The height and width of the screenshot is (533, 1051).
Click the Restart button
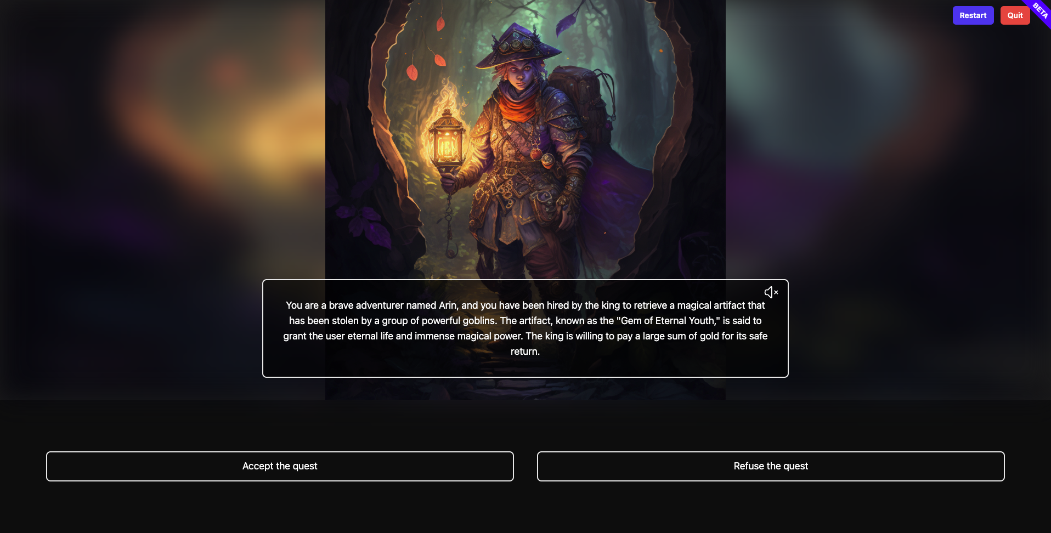pyautogui.click(x=973, y=15)
